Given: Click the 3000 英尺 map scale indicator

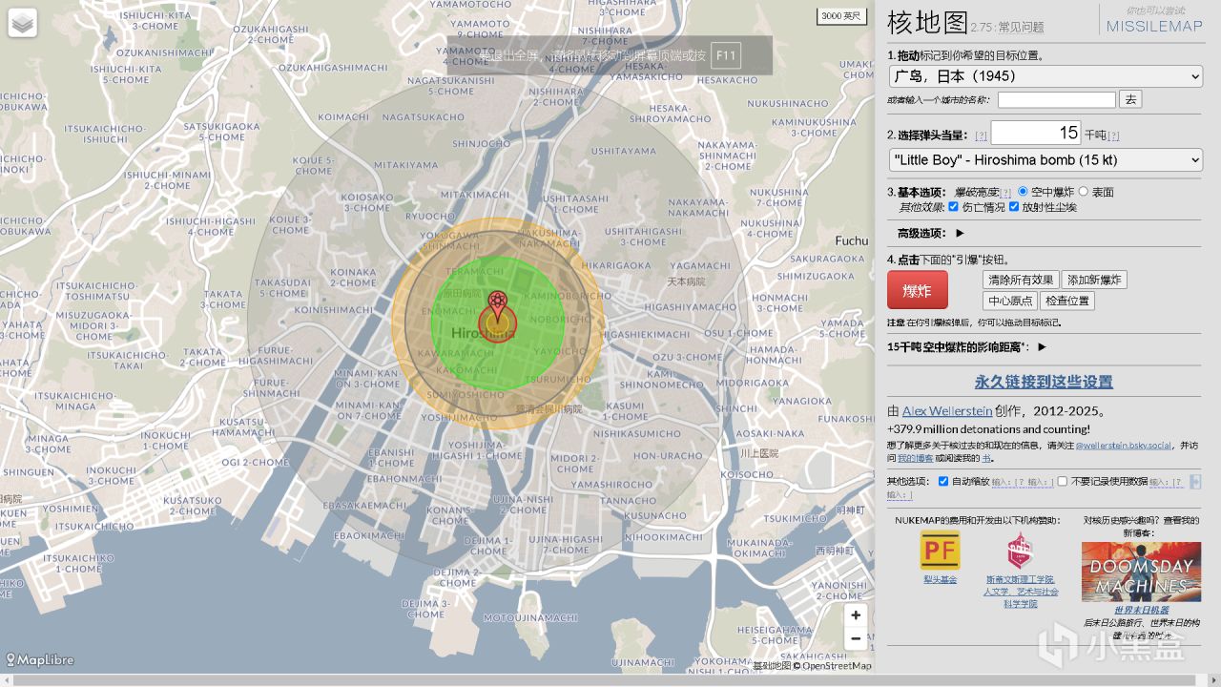Looking at the screenshot, I should [x=842, y=16].
